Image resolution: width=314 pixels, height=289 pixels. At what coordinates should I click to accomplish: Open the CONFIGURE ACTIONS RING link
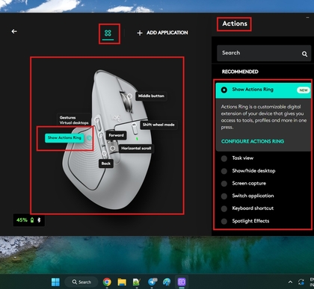tap(253, 141)
